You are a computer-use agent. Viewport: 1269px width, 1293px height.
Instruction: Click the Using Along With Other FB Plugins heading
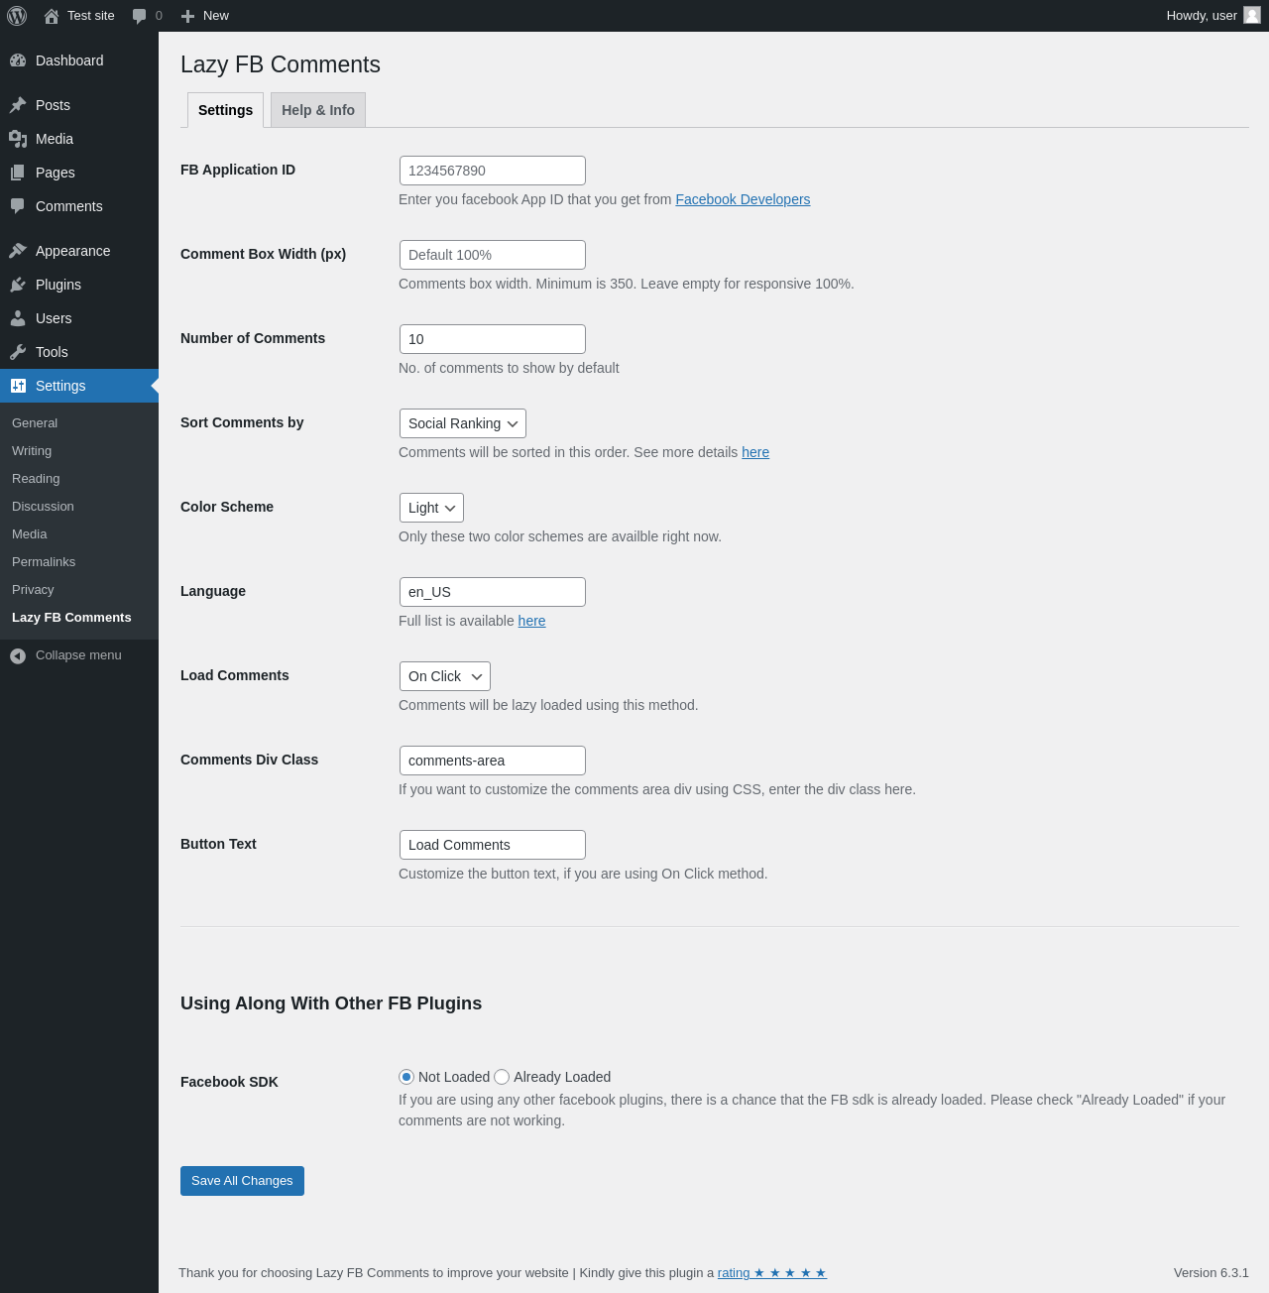click(x=331, y=1003)
